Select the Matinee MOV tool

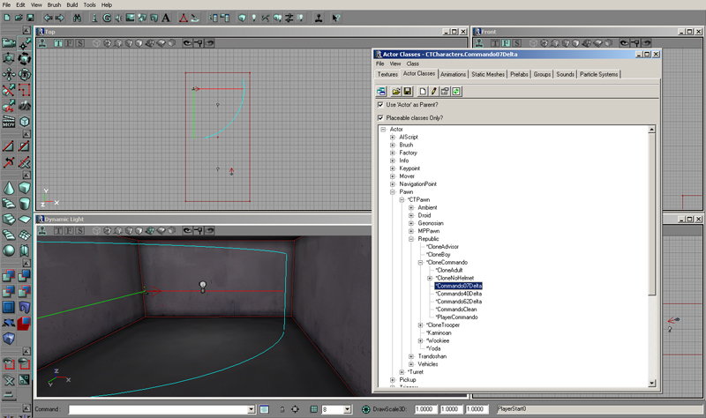pos(9,122)
